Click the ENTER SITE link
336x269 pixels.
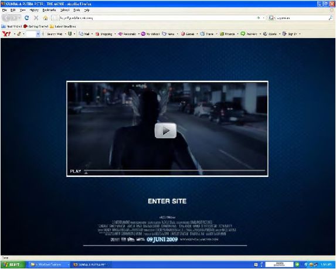[167, 201]
